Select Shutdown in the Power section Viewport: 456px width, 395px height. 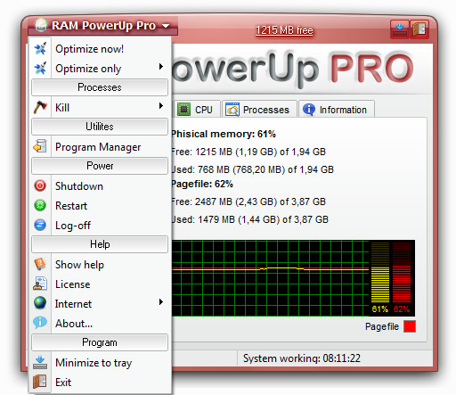click(x=100, y=185)
